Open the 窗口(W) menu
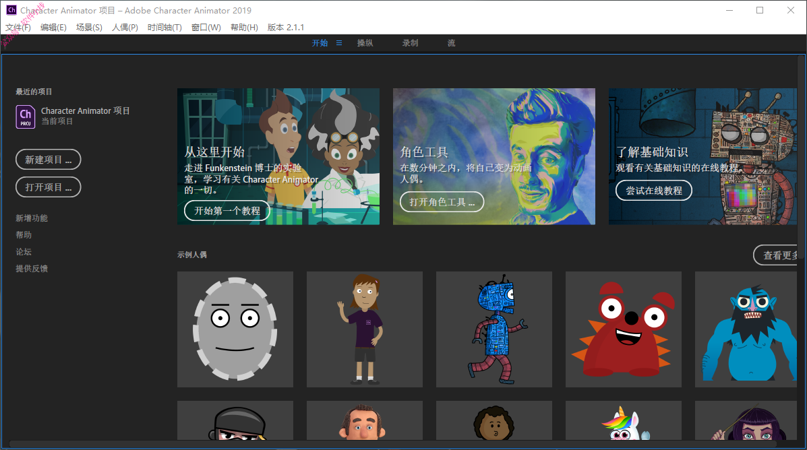 tap(206, 27)
